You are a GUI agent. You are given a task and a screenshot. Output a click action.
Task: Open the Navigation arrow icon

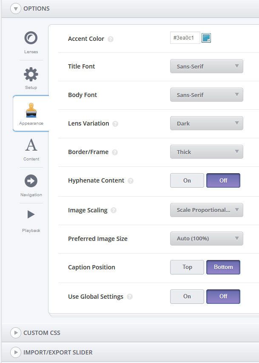pyautogui.click(x=31, y=180)
